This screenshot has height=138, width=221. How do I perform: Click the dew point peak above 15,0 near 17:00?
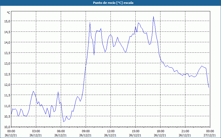click(x=153, y=17)
